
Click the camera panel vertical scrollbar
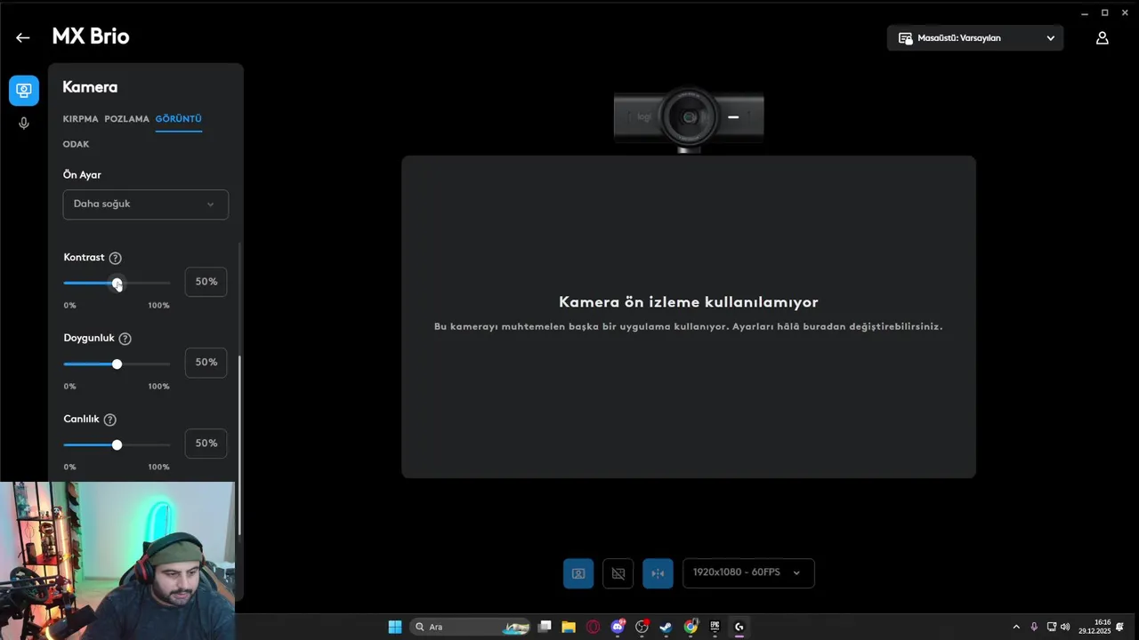click(238, 444)
